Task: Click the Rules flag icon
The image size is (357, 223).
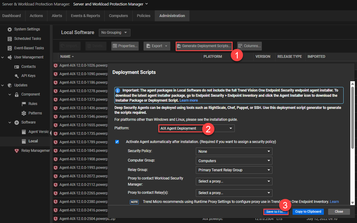Action: 24,104
